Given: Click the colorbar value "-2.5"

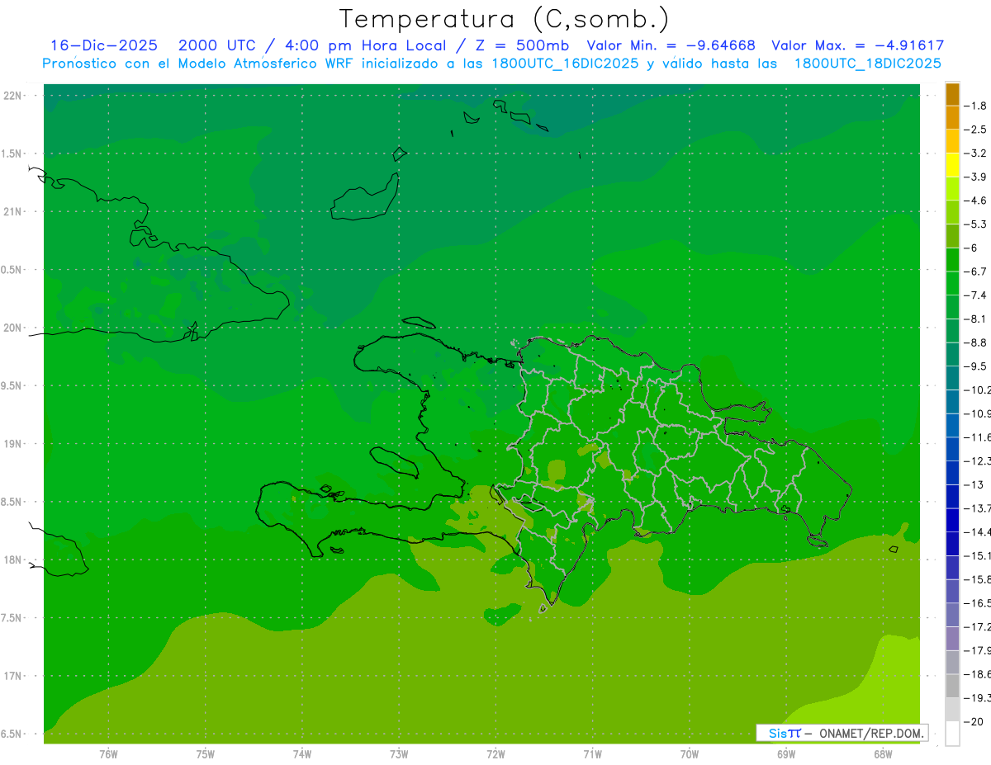Looking at the screenshot, I should coord(975,130).
